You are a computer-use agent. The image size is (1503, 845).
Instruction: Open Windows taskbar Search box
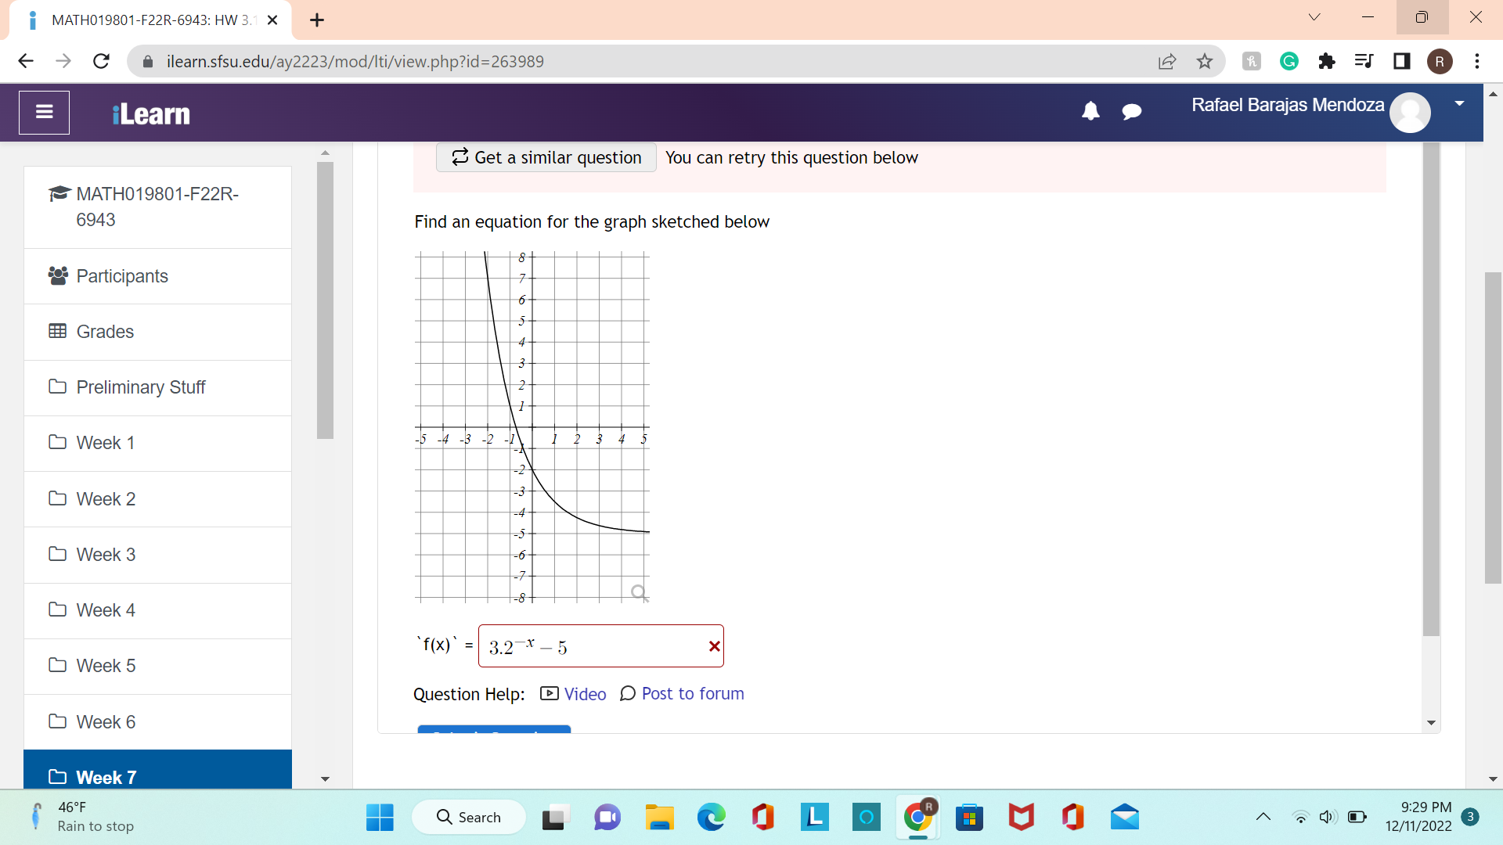(x=470, y=817)
